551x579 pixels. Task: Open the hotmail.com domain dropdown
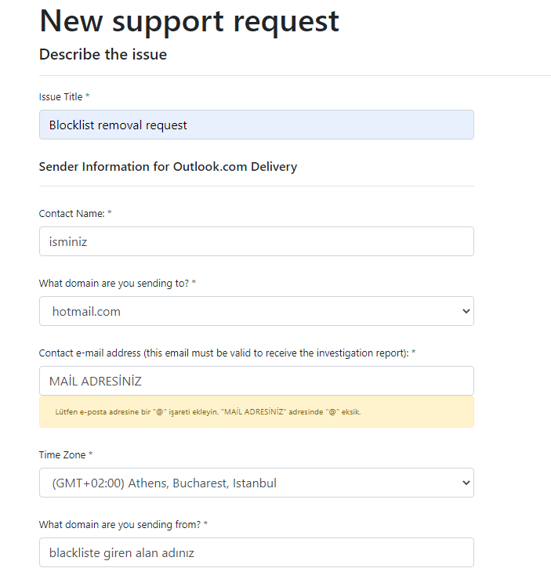pos(256,311)
